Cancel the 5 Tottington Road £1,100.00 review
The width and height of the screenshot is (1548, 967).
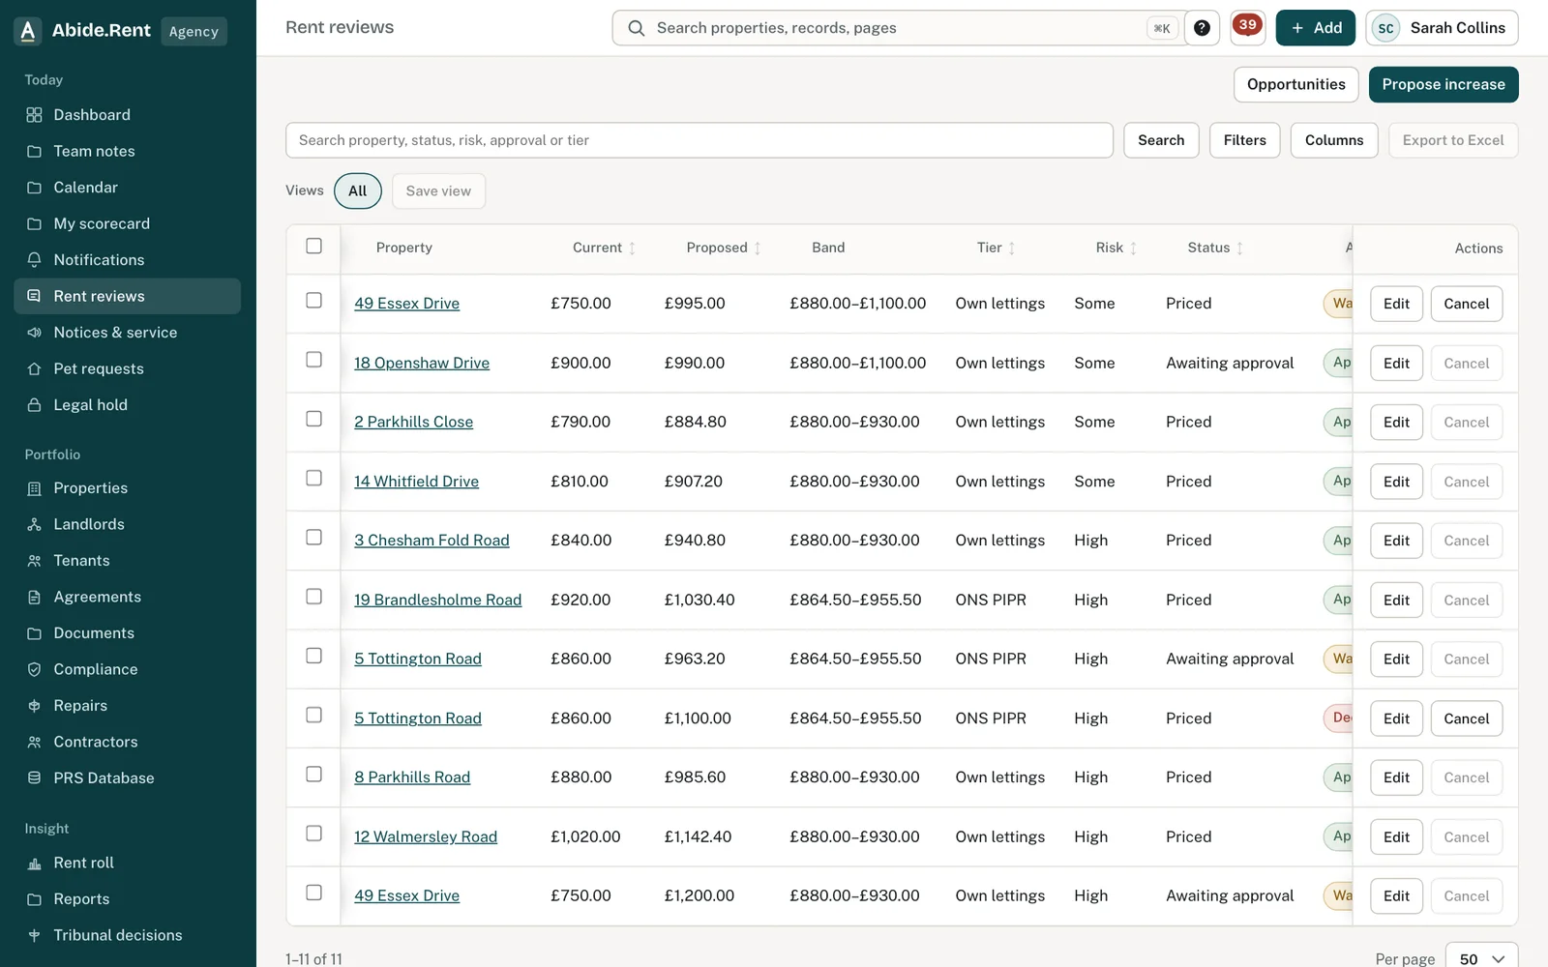pos(1466,718)
